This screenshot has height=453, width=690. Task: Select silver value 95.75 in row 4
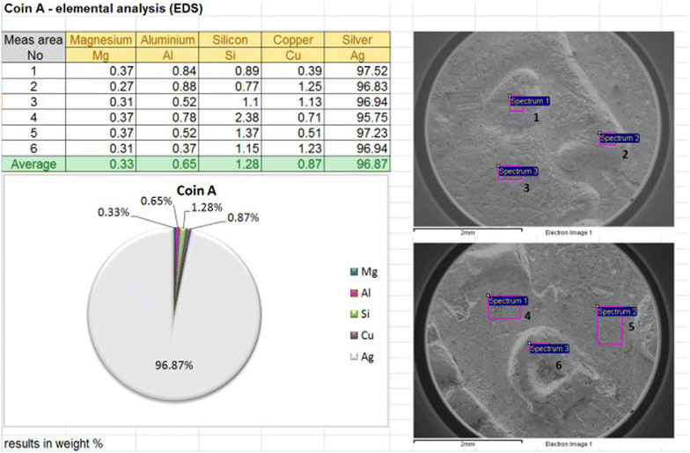[x=357, y=118]
